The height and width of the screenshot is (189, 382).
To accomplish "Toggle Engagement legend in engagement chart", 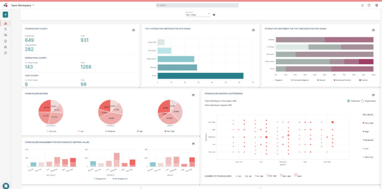I will [100, 179].
